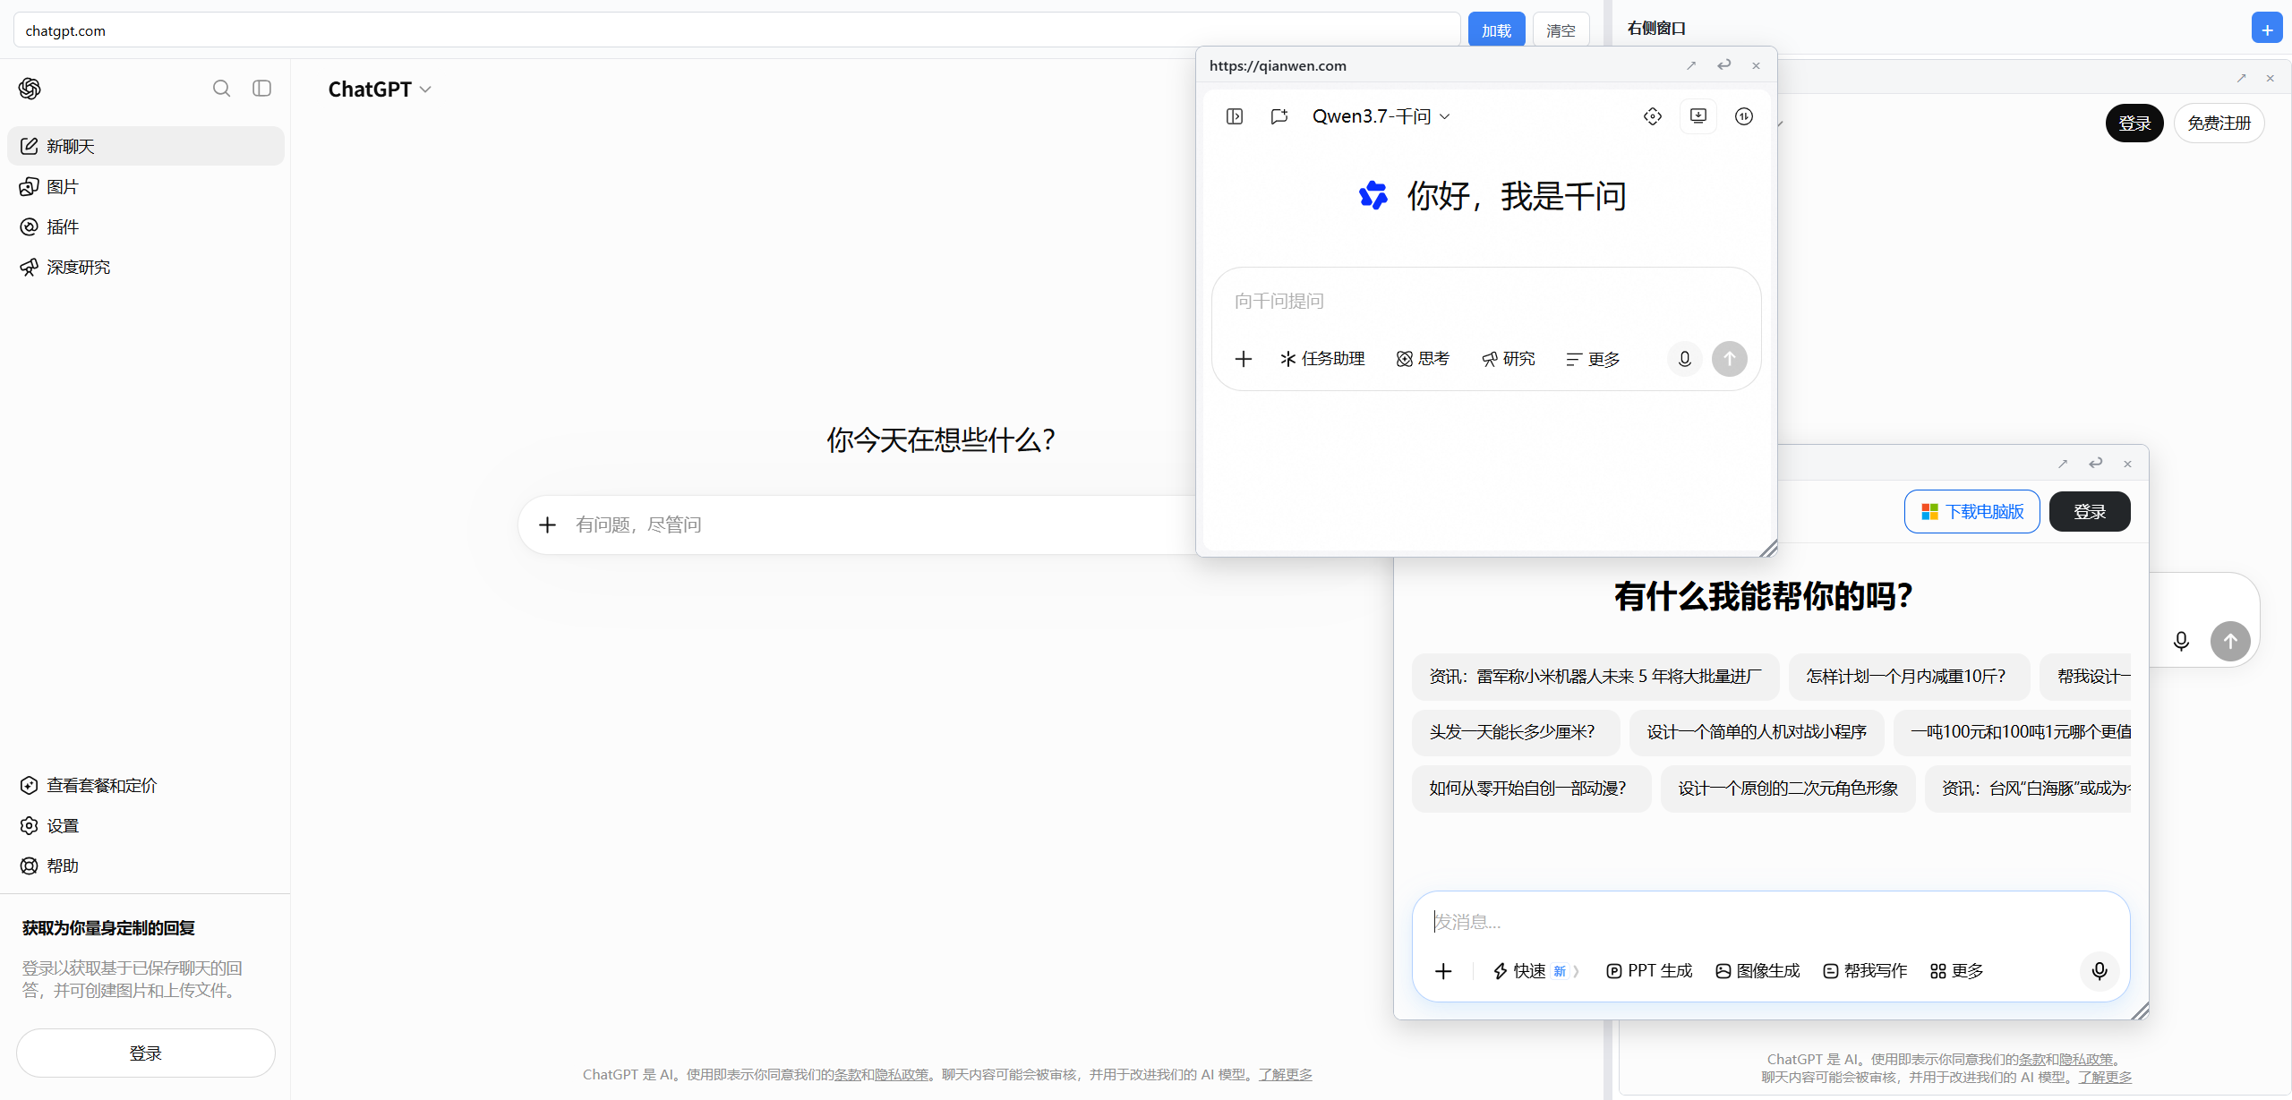2292x1100 pixels.
Task: Collapse the ChatGPT sidebar panel icon
Action: tap(261, 88)
